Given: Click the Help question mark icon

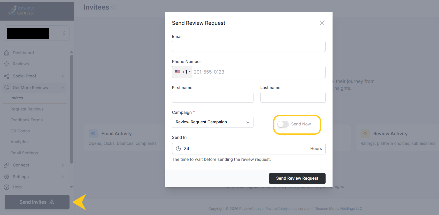Looking at the screenshot, I should click(7, 187).
